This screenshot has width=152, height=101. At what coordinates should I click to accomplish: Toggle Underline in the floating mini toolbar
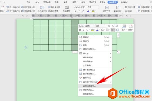coord(87,30)
